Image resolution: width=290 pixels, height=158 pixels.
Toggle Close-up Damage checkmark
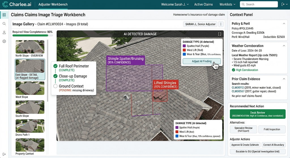point(55,76)
